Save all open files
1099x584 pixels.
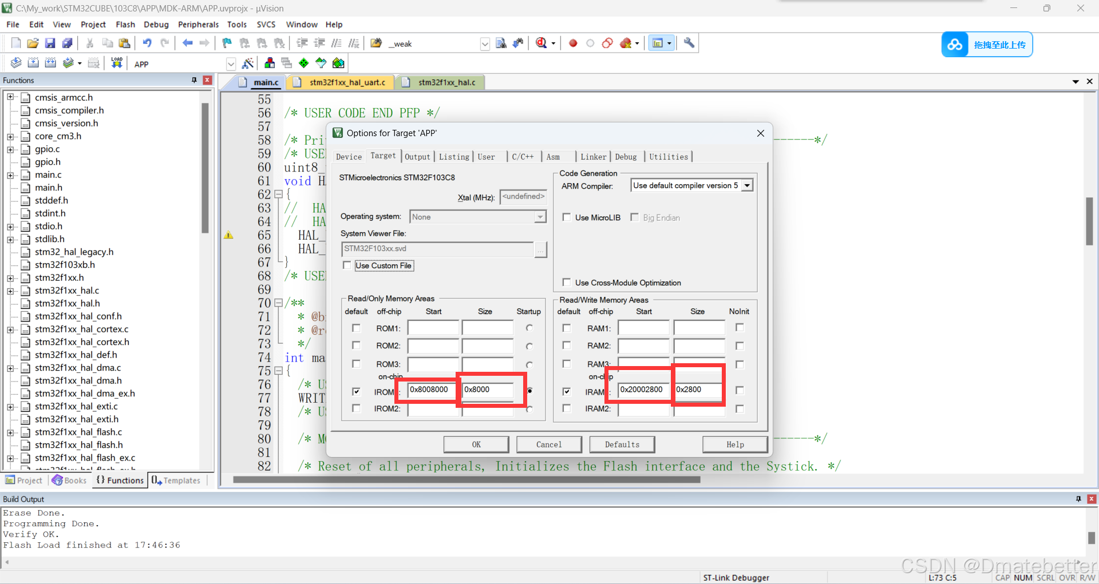(x=68, y=43)
